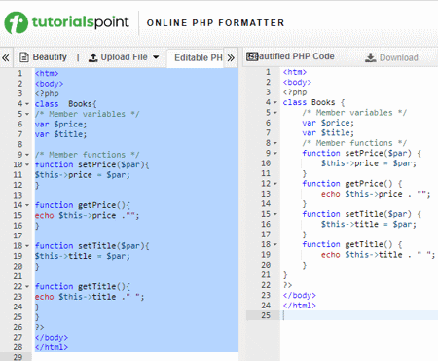Collapse Member variables comment fold, left editor line 5
The width and height of the screenshot is (438, 361).
coord(27,114)
